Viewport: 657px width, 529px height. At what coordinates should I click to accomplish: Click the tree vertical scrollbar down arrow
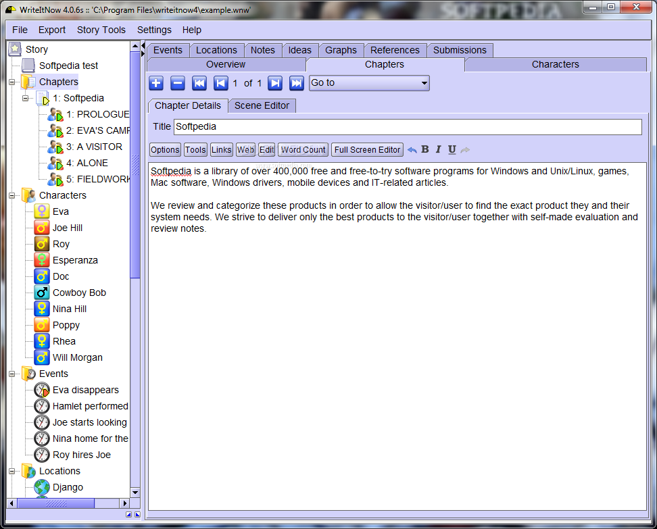[135, 492]
